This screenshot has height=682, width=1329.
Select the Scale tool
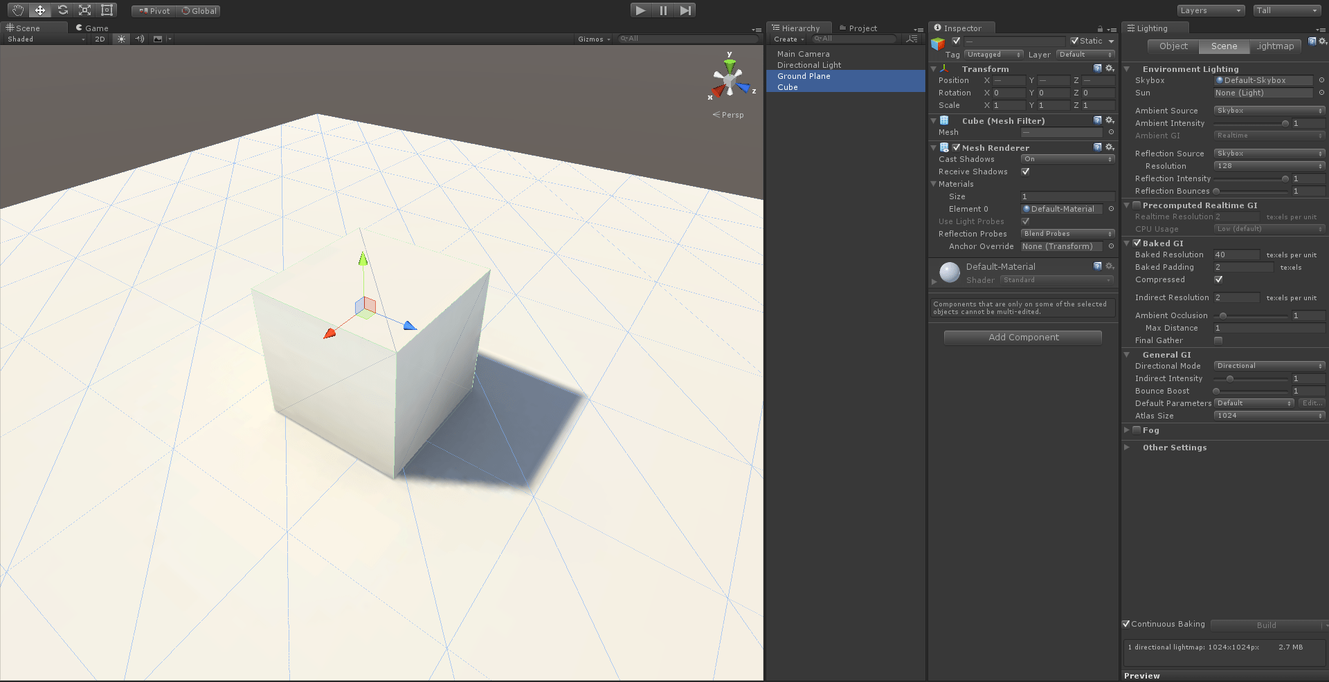pyautogui.click(x=84, y=10)
